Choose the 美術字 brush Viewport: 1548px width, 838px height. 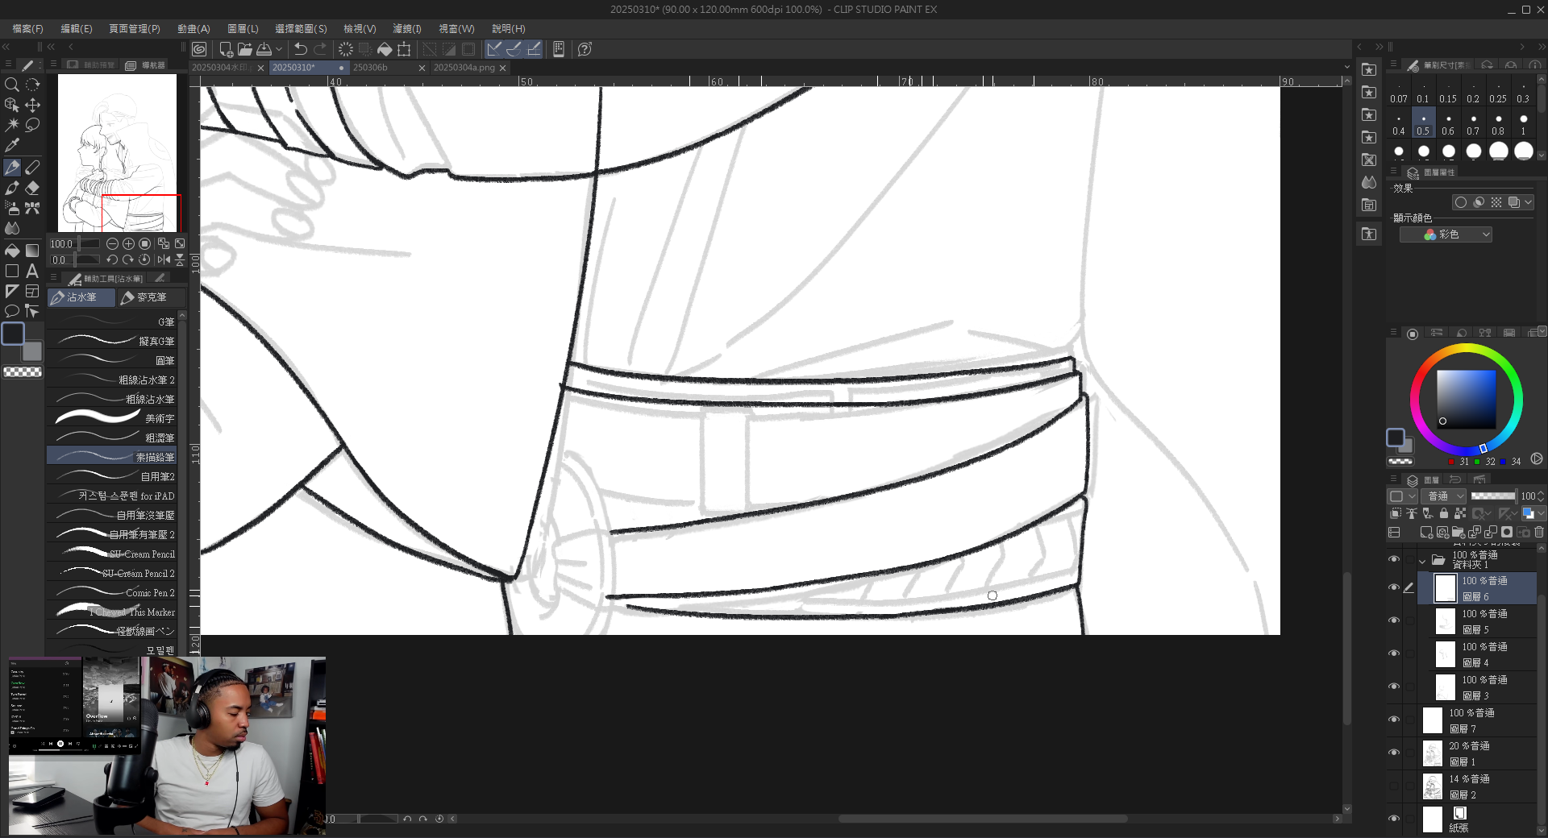(112, 418)
